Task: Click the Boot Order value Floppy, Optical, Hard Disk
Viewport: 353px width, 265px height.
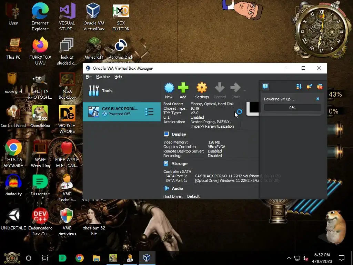Action: pyautogui.click(x=212, y=104)
